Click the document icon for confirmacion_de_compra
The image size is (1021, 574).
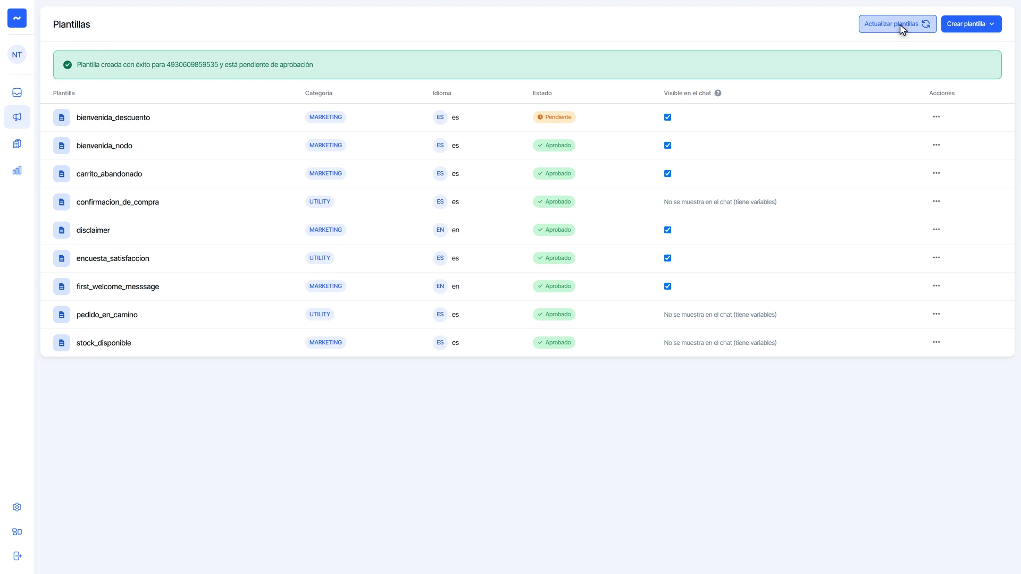coord(62,202)
